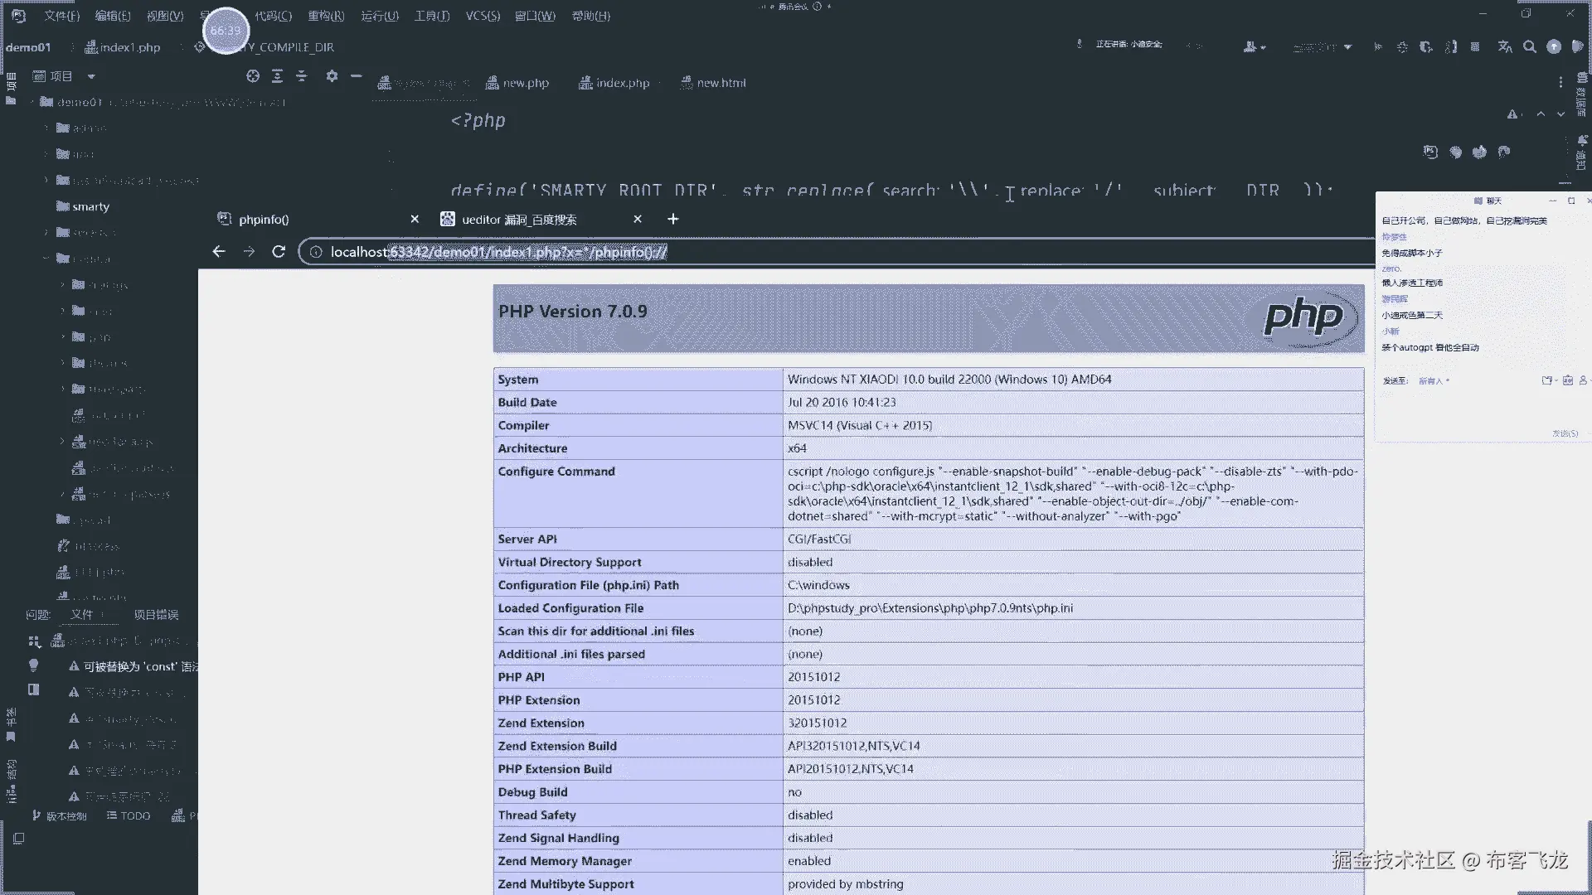
Task: Go back in the embedded browser
Action: coord(219,252)
